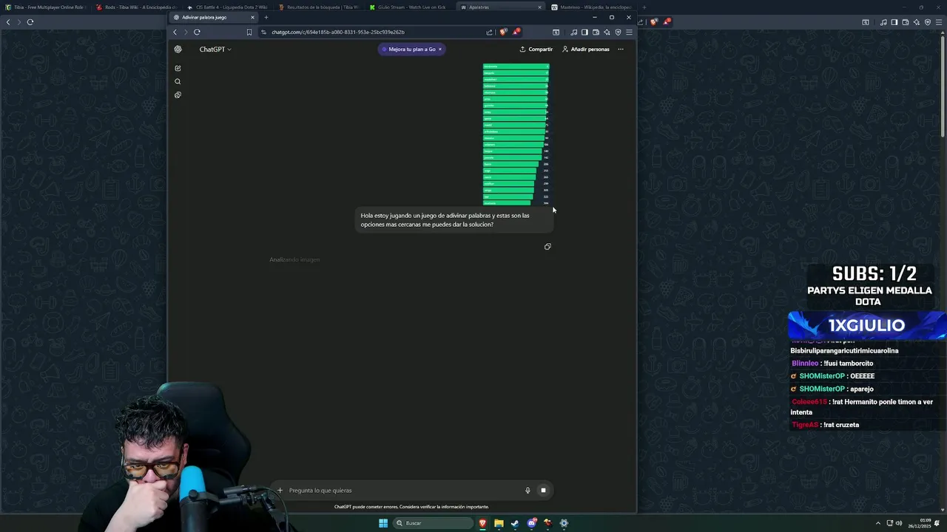Click share icon in front window address bar
The width and height of the screenshot is (947, 532).
pos(489,32)
